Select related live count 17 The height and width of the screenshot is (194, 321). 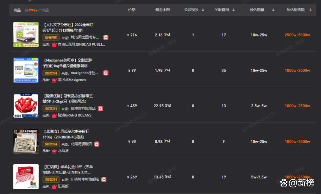click(224, 35)
